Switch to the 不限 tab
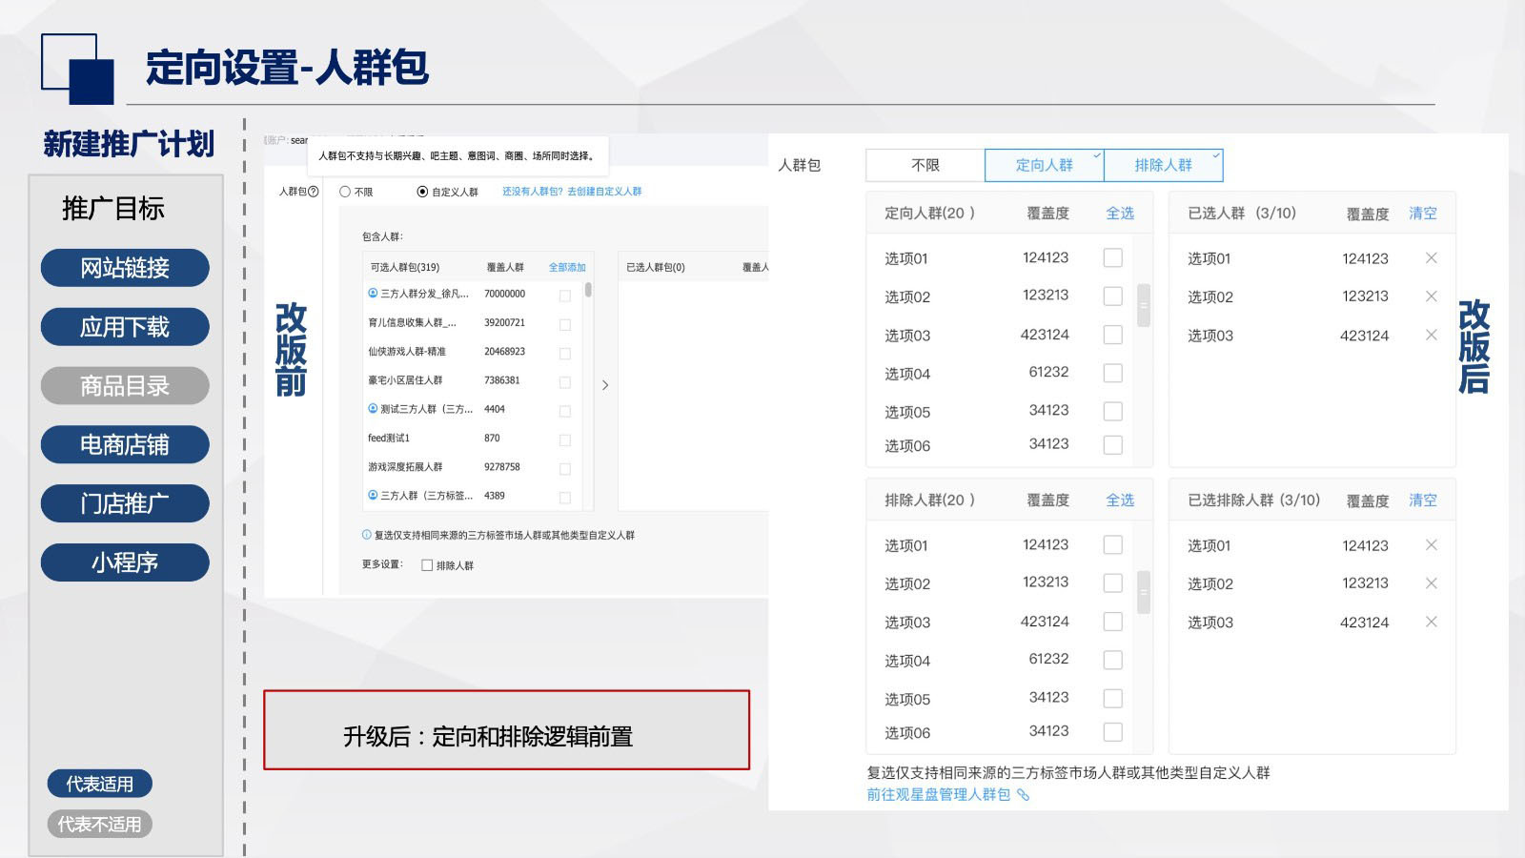 pyautogui.click(x=925, y=165)
